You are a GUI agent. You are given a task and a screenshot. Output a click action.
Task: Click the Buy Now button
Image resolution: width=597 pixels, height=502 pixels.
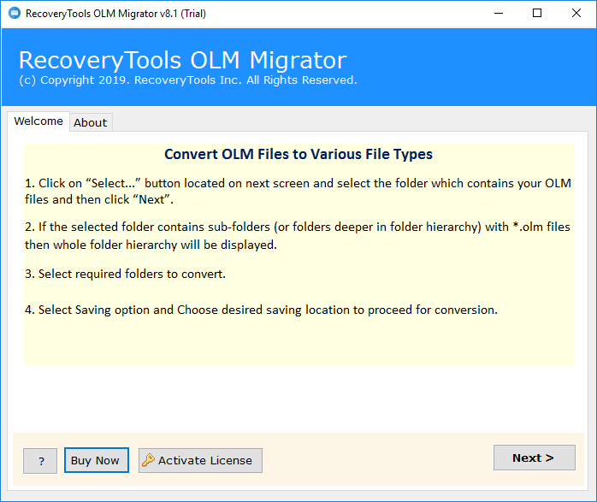tap(97, 460)
